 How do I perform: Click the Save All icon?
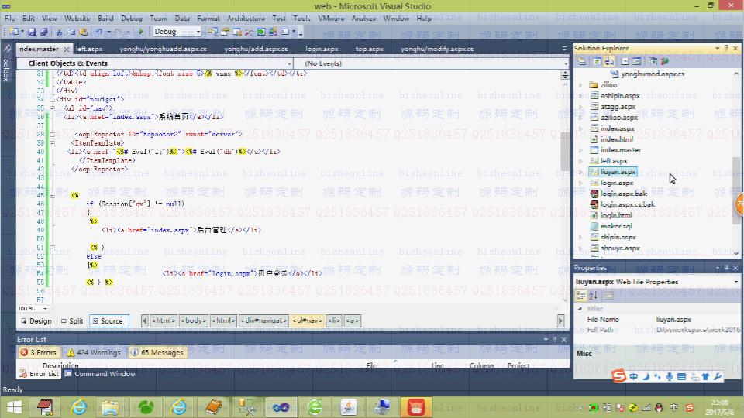point(43,32)
